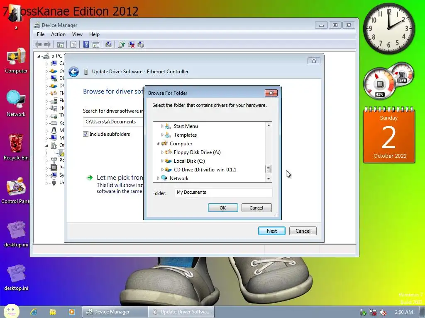Image resolution: width=425 pixels, height=318 pixels.
Task: Click the Uninstall device toolbar icon with red X
Action: [131, 44]
